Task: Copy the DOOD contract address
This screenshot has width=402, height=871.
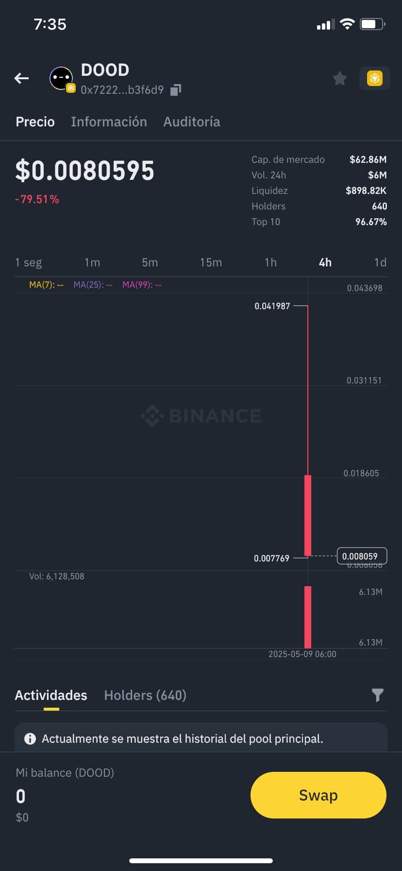Action: (x=176, y=90)
